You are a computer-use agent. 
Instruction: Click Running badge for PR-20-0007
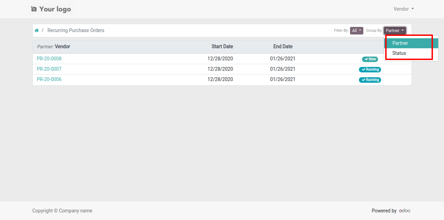click(x=370, y=69)
